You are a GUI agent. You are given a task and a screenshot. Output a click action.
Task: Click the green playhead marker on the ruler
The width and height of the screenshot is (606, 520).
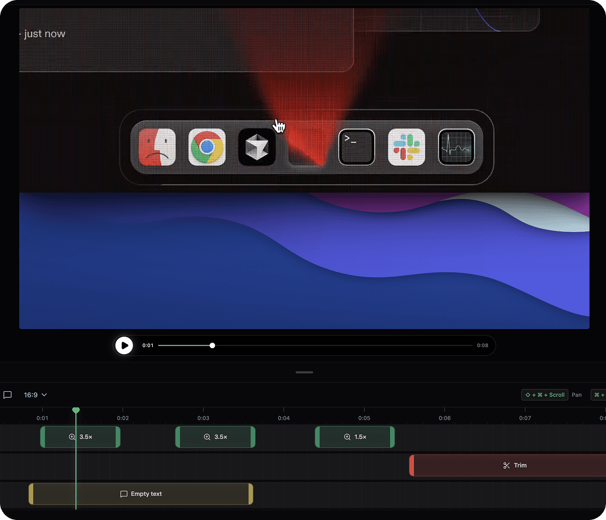[76, 410]
